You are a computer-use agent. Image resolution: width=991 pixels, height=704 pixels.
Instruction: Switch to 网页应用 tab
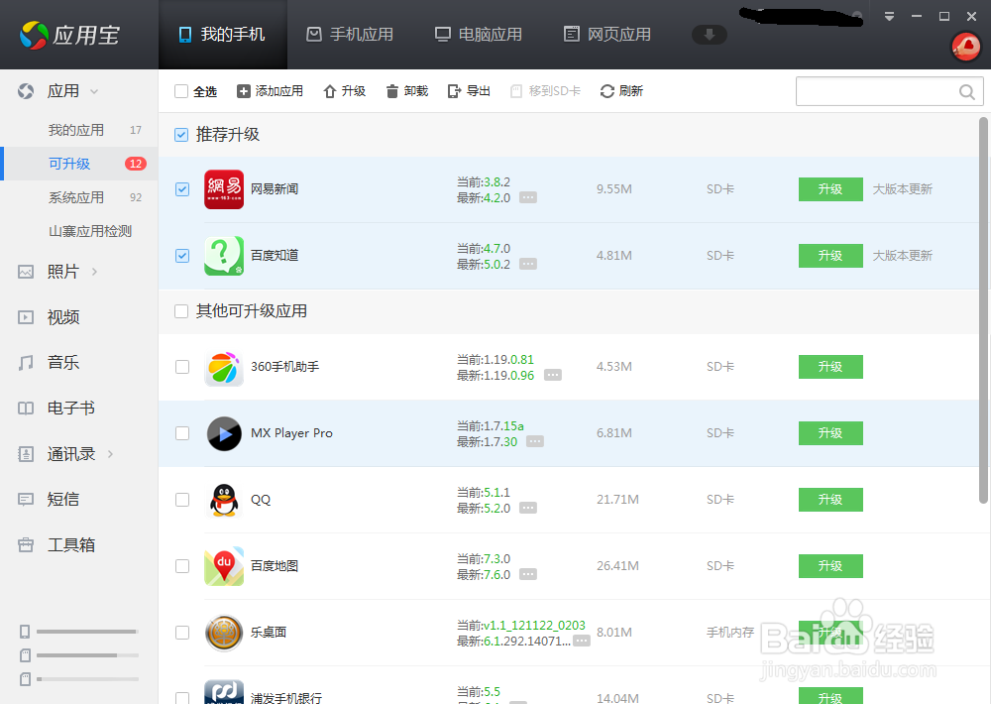tap(607, 34)
